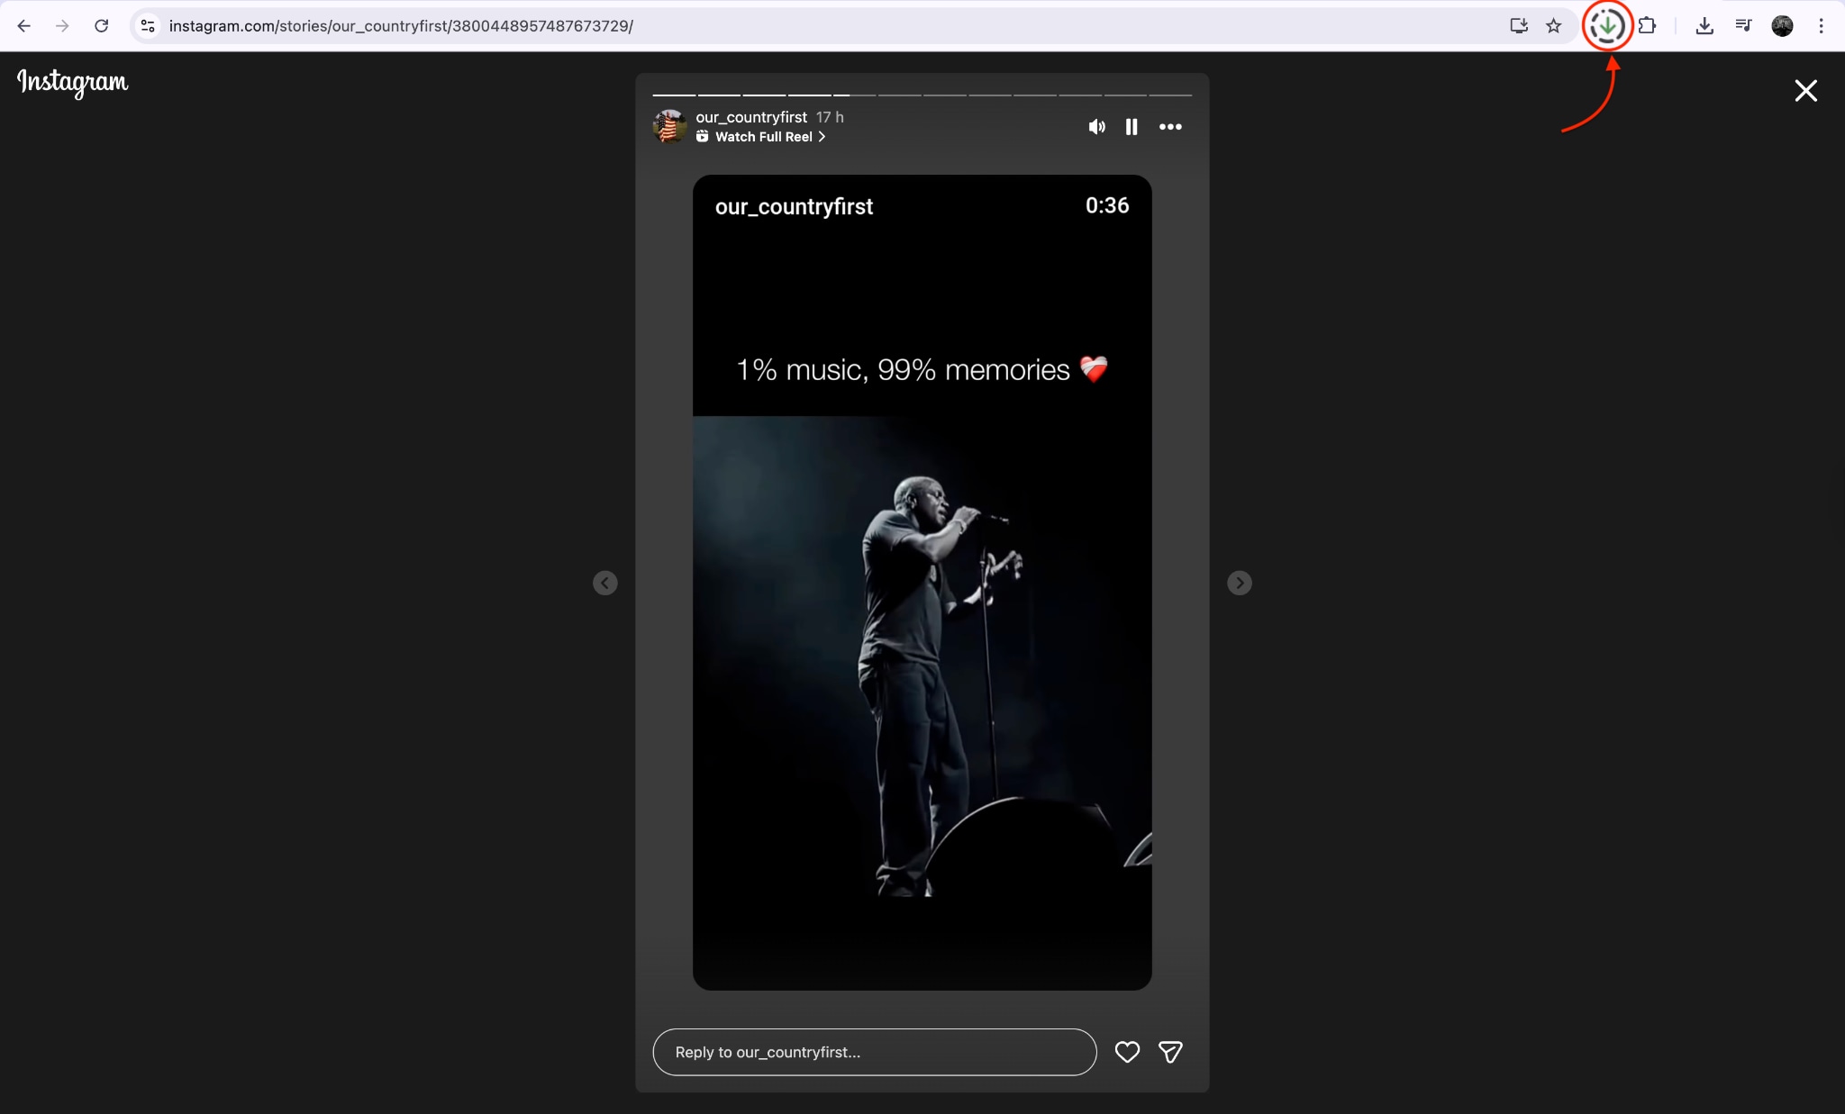Open the Watch Full Reel link
The width and height of the screenshot is (1845, 1114).
(761, 137)
